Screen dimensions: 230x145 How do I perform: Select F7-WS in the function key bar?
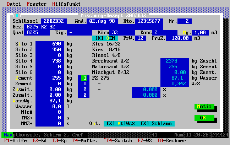click(144, 140)
